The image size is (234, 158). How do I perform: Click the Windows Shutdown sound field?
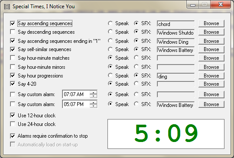click(x=175, y=32)
